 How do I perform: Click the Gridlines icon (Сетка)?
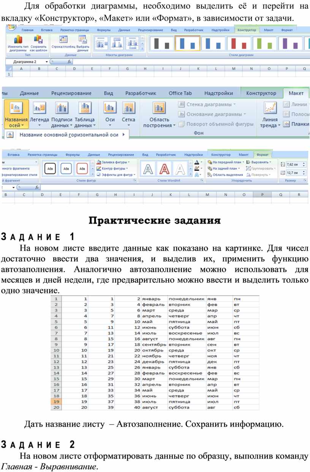point(128,114)
